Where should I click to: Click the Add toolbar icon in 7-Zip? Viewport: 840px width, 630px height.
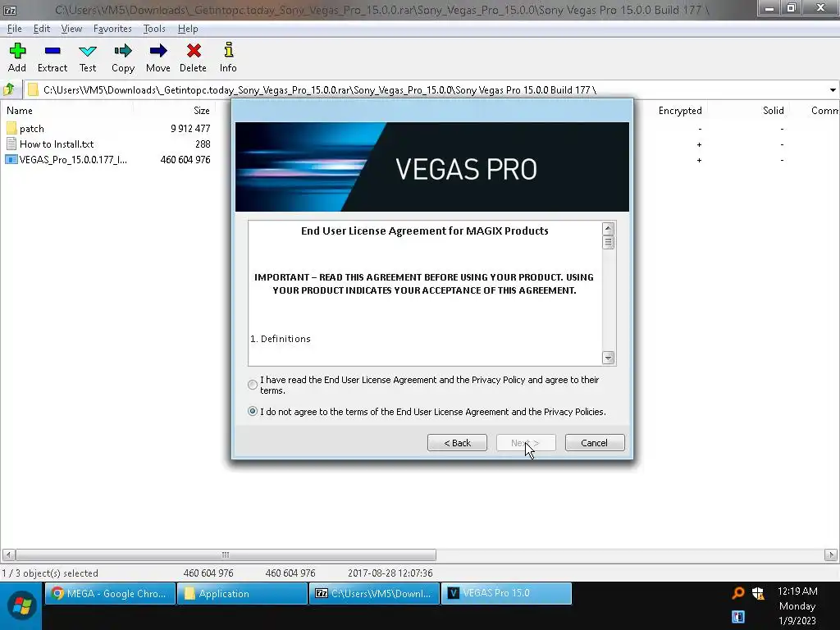pyautogui.click(x=17, y=51)
